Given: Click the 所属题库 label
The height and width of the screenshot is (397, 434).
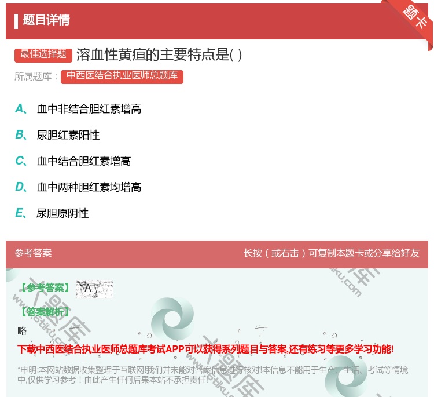Looking at the screenshot, I should click(36, 77).
